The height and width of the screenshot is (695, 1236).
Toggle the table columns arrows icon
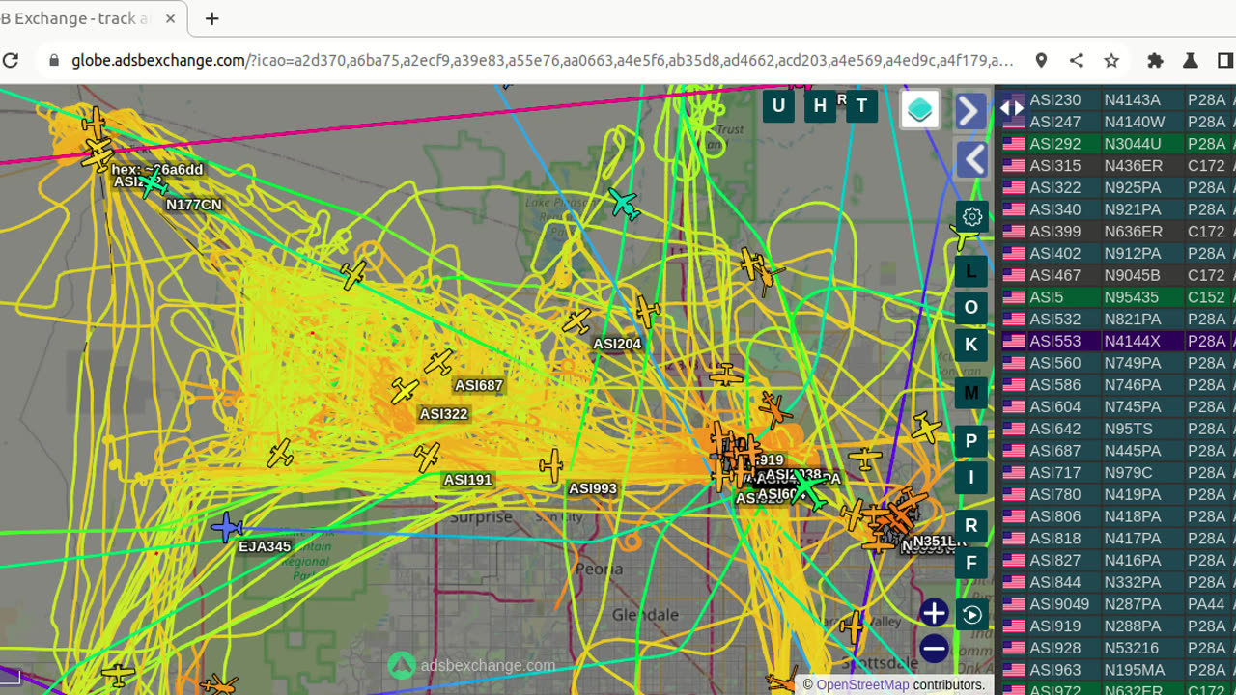pos(1011,108)
